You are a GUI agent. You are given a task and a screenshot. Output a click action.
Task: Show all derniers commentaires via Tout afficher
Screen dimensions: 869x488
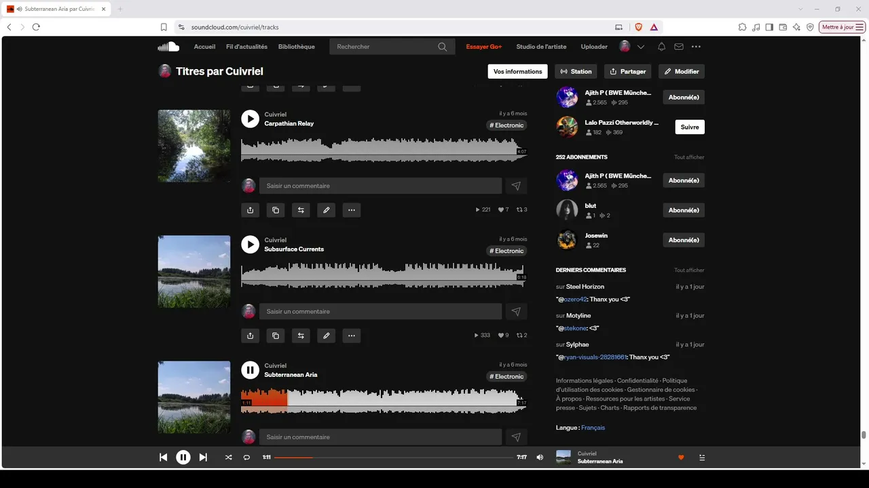click(x=689, y=270)
